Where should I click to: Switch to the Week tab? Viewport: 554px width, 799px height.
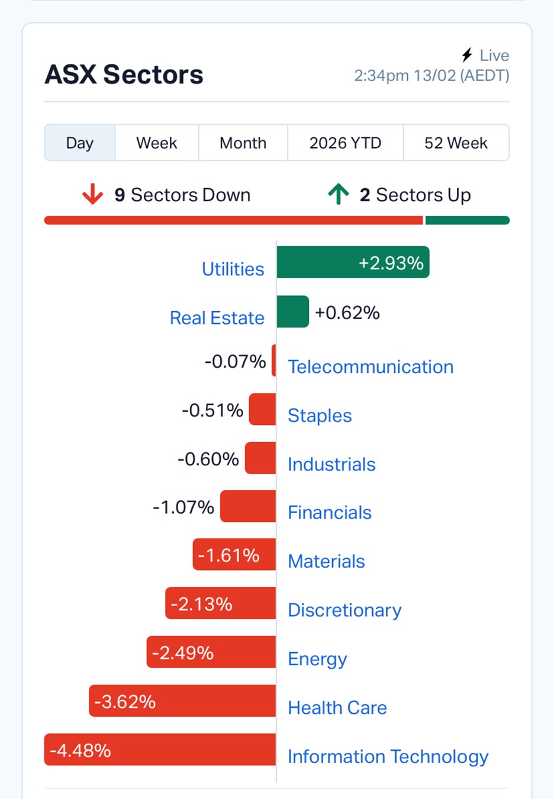(157, 143)
